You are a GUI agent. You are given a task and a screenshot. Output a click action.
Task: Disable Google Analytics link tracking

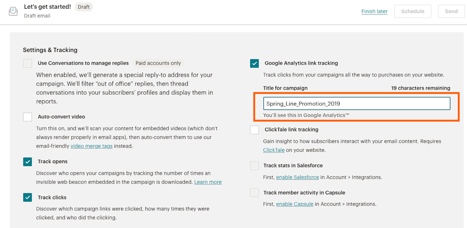pos(255,63)
